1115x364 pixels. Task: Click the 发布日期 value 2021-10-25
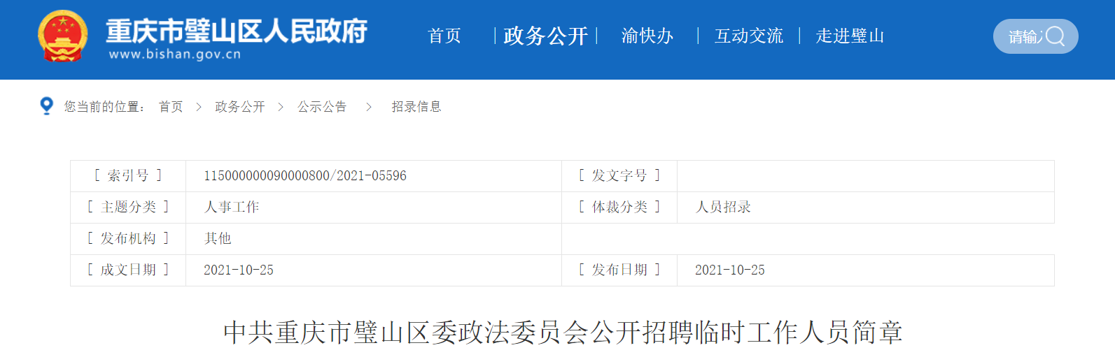730,270
